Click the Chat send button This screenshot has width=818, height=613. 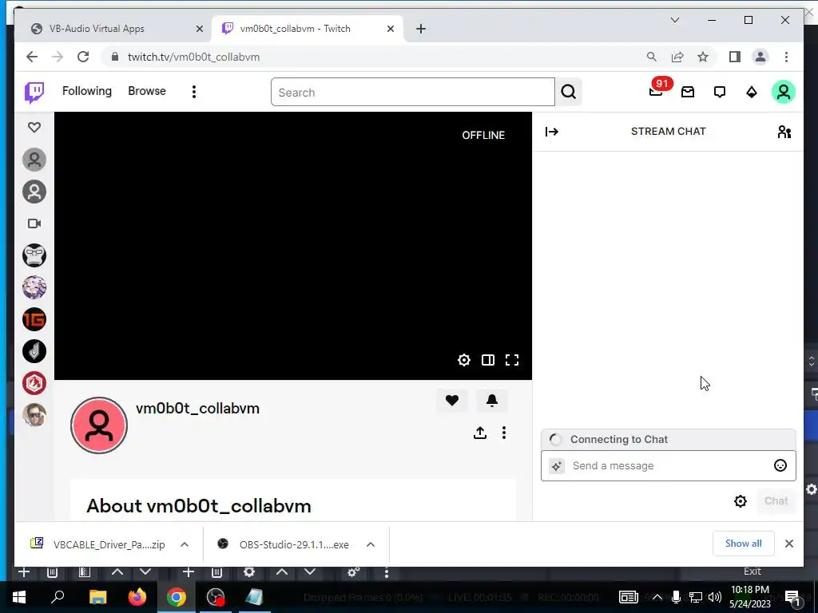(x=776, y=501)
